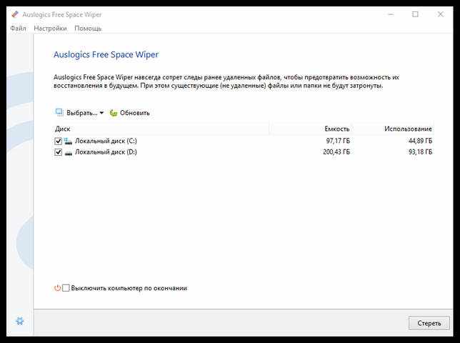Open the gear settings icon in left sidebar
This screenshot has width=460, height=343.
click(x=20, y=321)
